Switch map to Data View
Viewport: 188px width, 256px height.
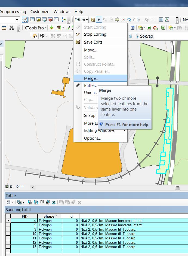[x=7, y=187]
